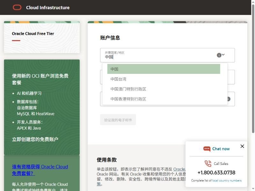Viewport: 255px width, 191px height.
Task: Click sales phone number +1.800.633.0738
Action: coord(216,173)
